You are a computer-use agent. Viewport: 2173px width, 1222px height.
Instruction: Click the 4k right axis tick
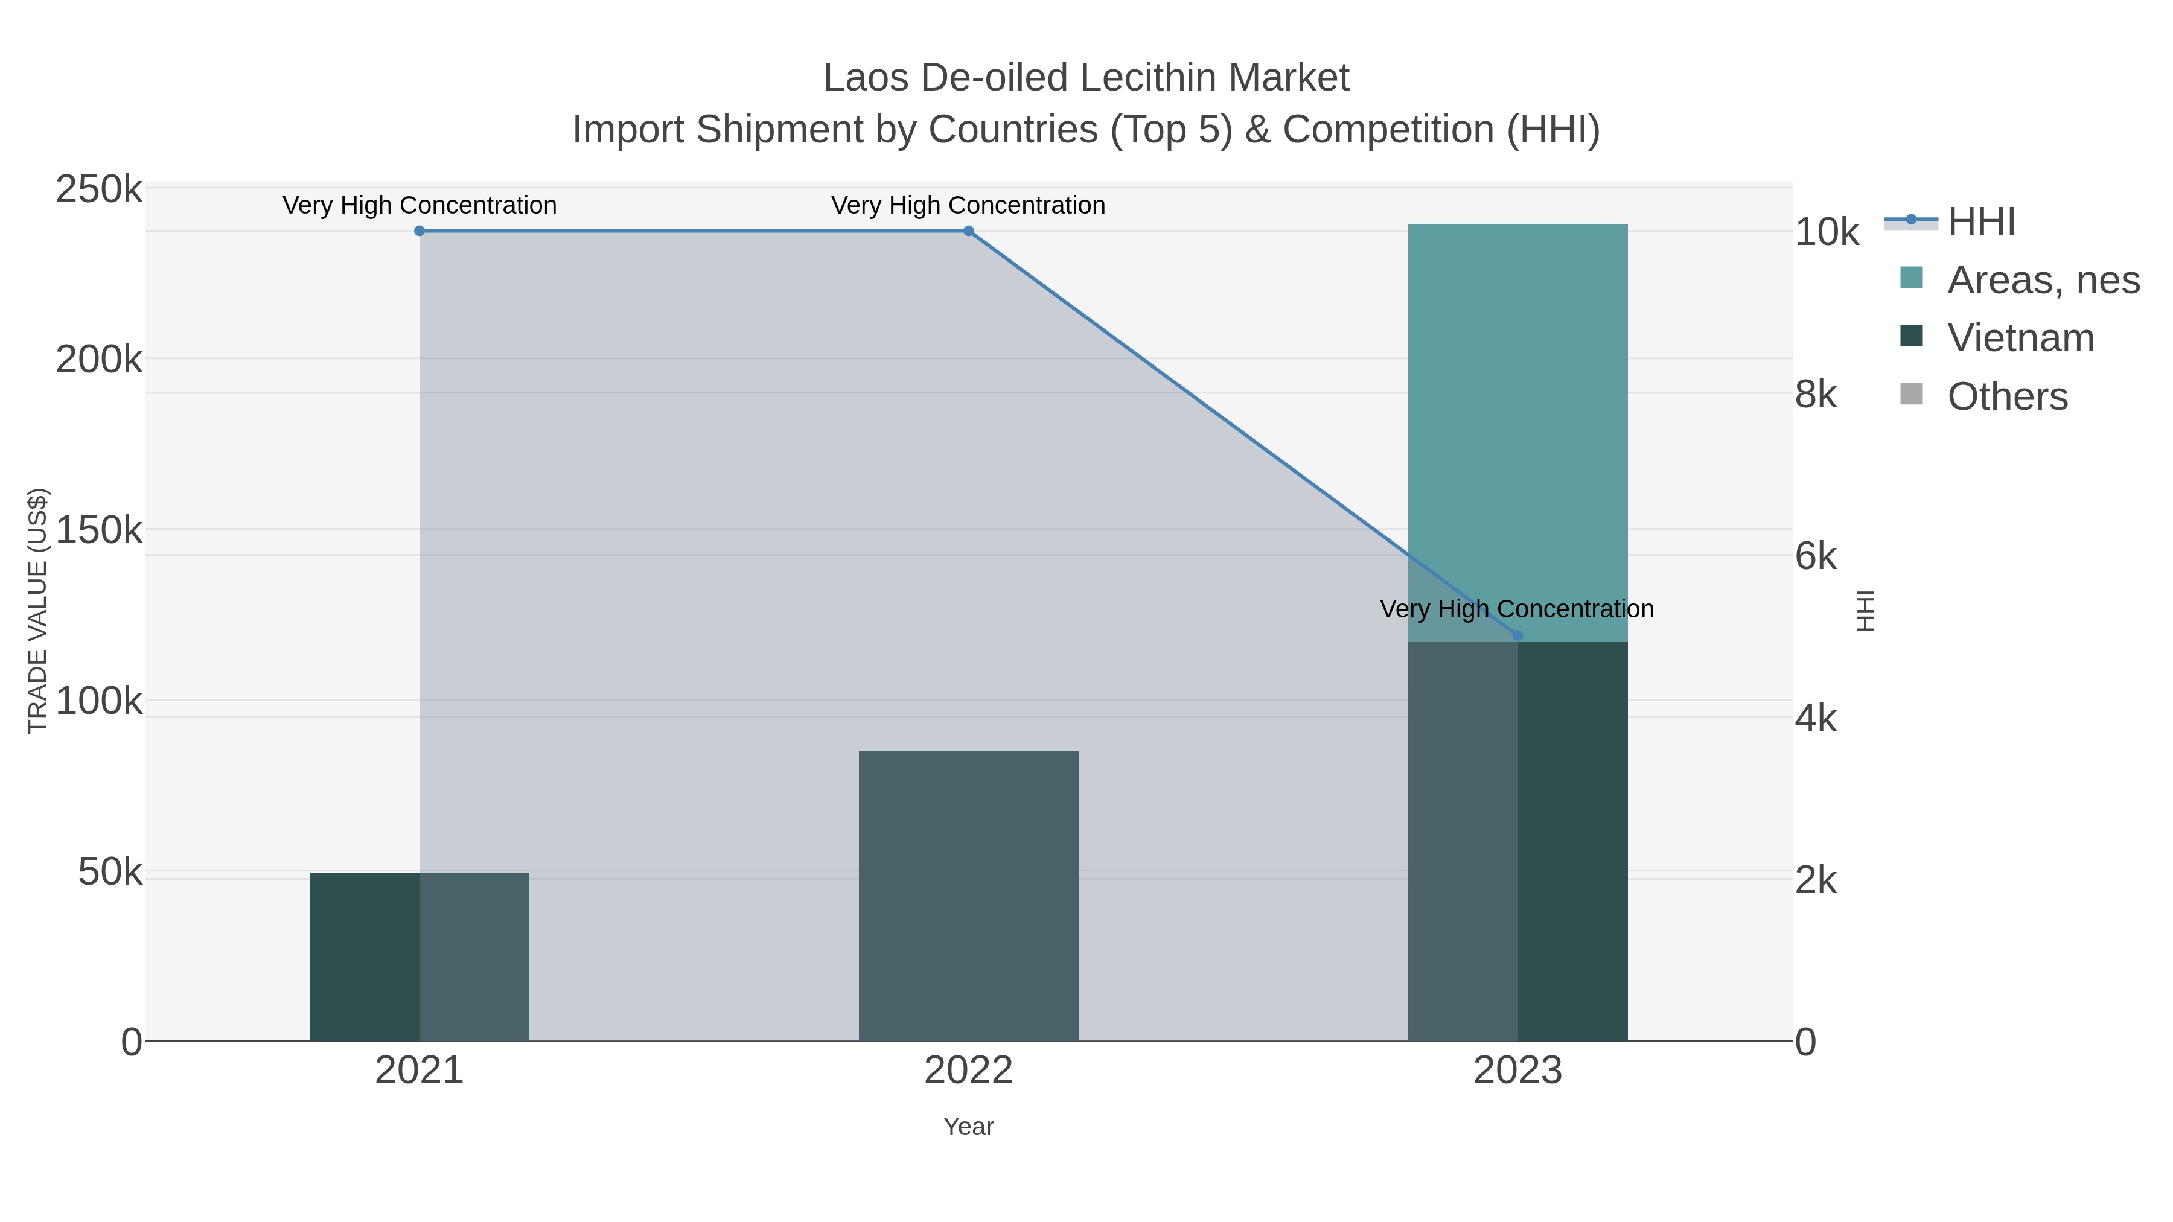pyautogui.click(x=1815, y=719)
